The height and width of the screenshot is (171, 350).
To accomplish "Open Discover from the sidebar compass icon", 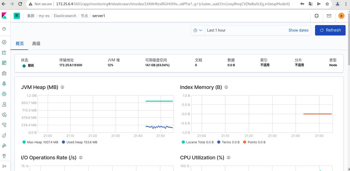I will pyautogui.click(x=4, y=42).
